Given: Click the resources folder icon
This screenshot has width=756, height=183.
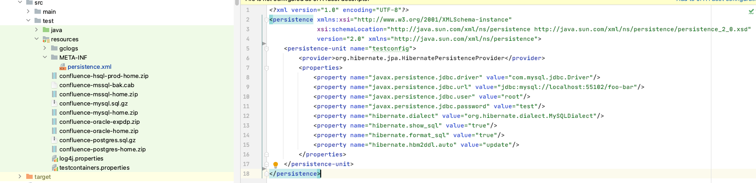Looking at the screenshot, I should 46,39.
